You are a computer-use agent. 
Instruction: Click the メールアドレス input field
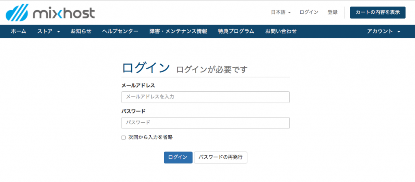[x=205, y=97]
